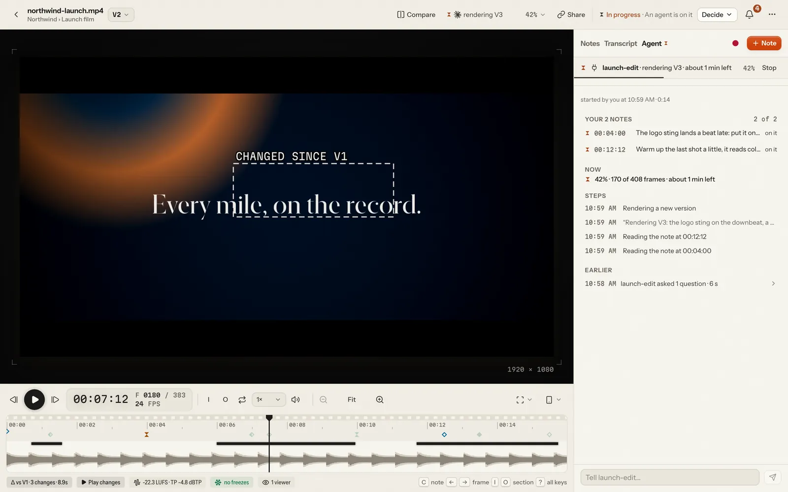The height and width of the screenshot is (492, 788).
Task: Open the device frame dropdown
Action: point(553,400)
